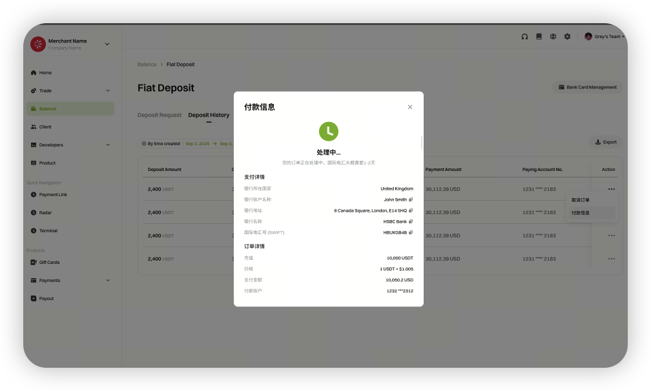This screenshot has height=391, width=651.
Task: Expand the Developers sidebar submenu
Action: click(108, 145)
